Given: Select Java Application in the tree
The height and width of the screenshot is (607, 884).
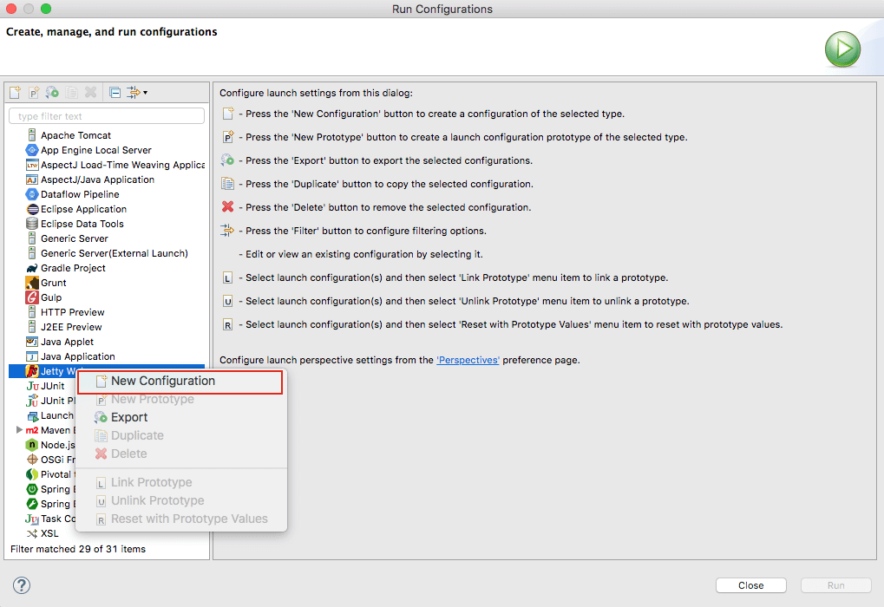Looking at the screenshot, I should pyautogui.click(x=80, y=356).
